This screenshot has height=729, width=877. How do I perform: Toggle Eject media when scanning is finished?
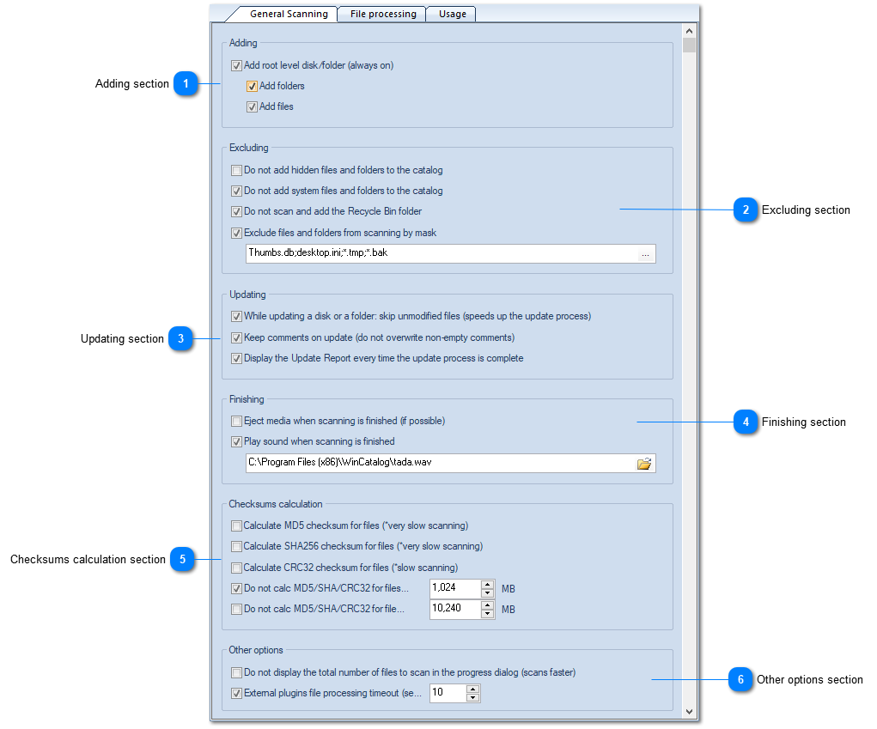point(237,422)
